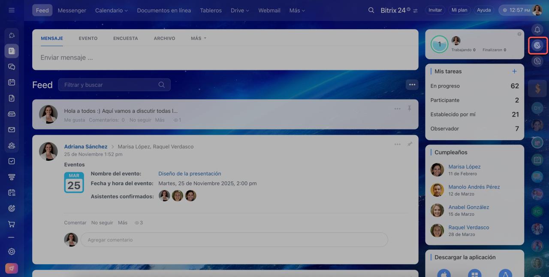Open Messenger from the top menu
The width and height of the screenshot is (549, 277).
click(x=72, y=10)
